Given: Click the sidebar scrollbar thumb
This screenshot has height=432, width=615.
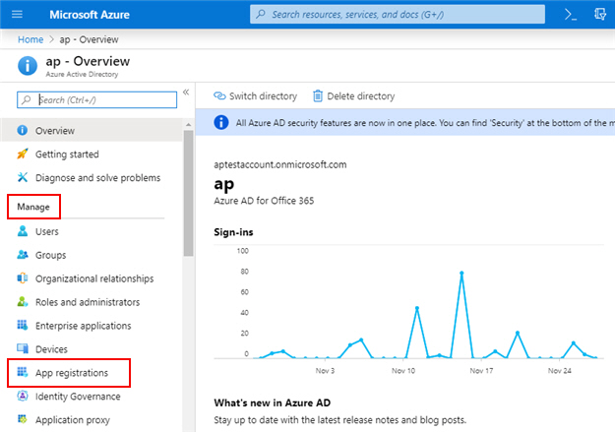Looking at the screenshot, I should click(x=188, y=193).
